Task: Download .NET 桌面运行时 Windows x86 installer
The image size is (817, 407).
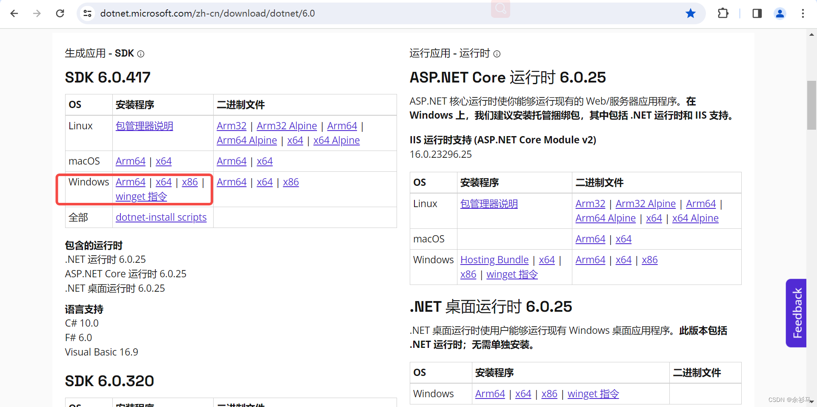Action: click(549, 394)
